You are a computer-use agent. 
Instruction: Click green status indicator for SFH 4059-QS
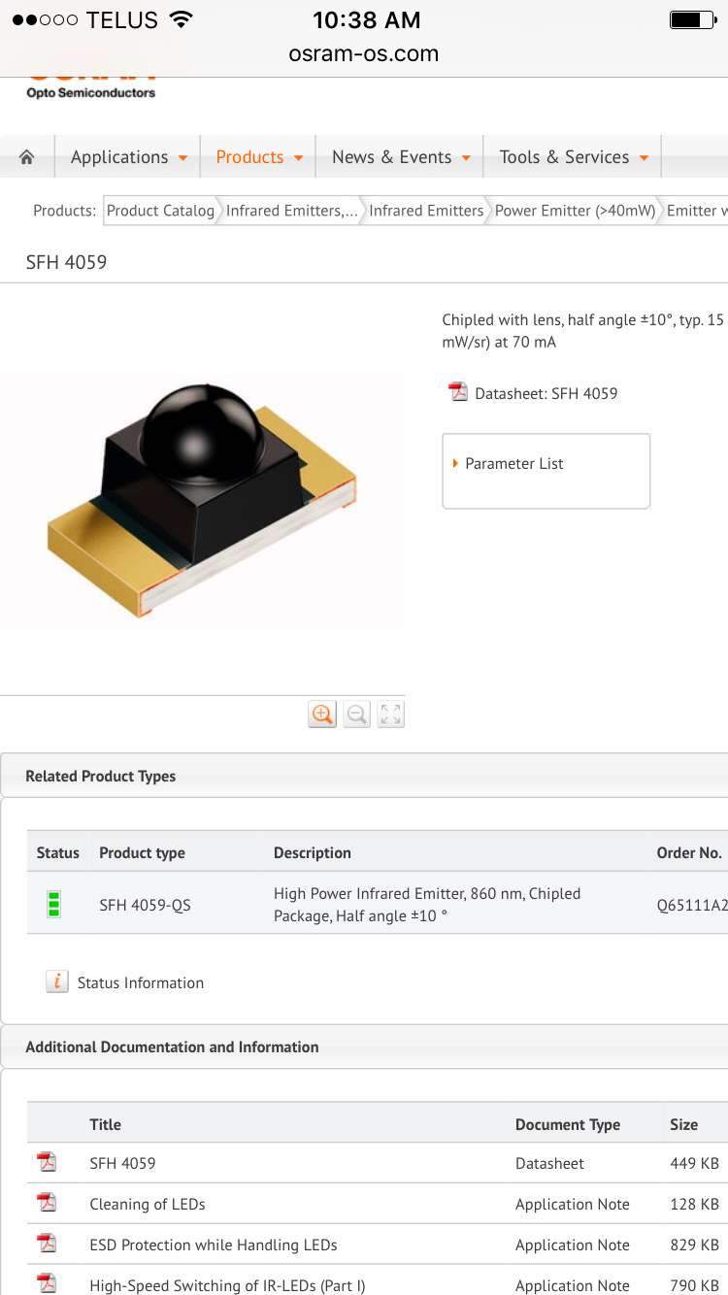[x=54, y=904]
